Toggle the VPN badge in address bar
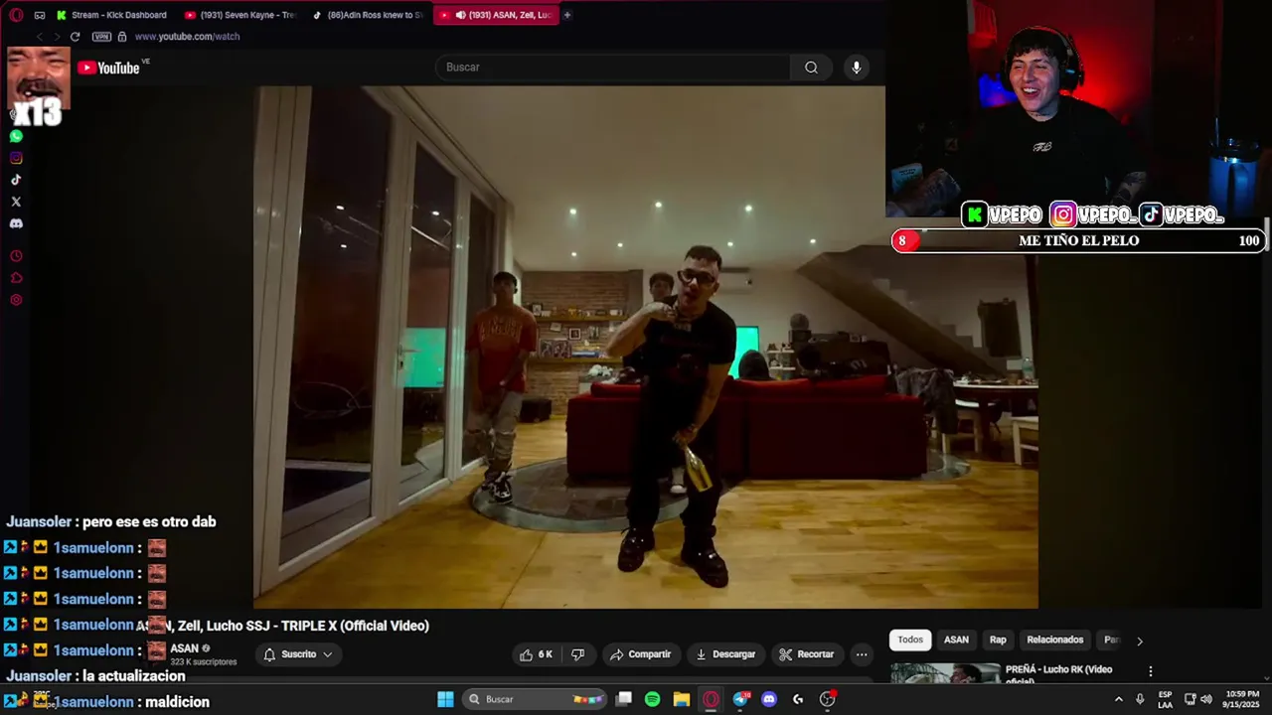Screen dimensions: 1272x715 point(101,37)
